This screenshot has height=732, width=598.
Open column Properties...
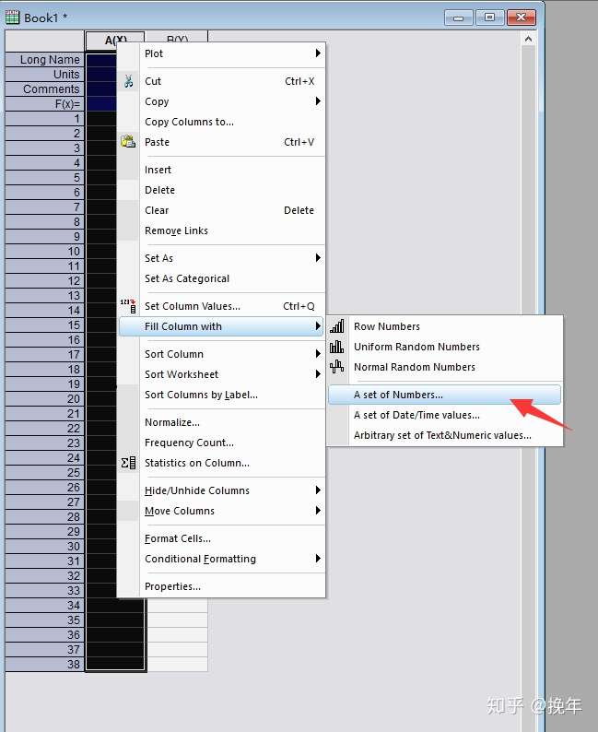tap(221, 586)
